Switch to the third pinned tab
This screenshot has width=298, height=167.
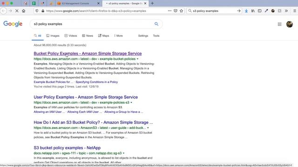click(x=42, y=3)
